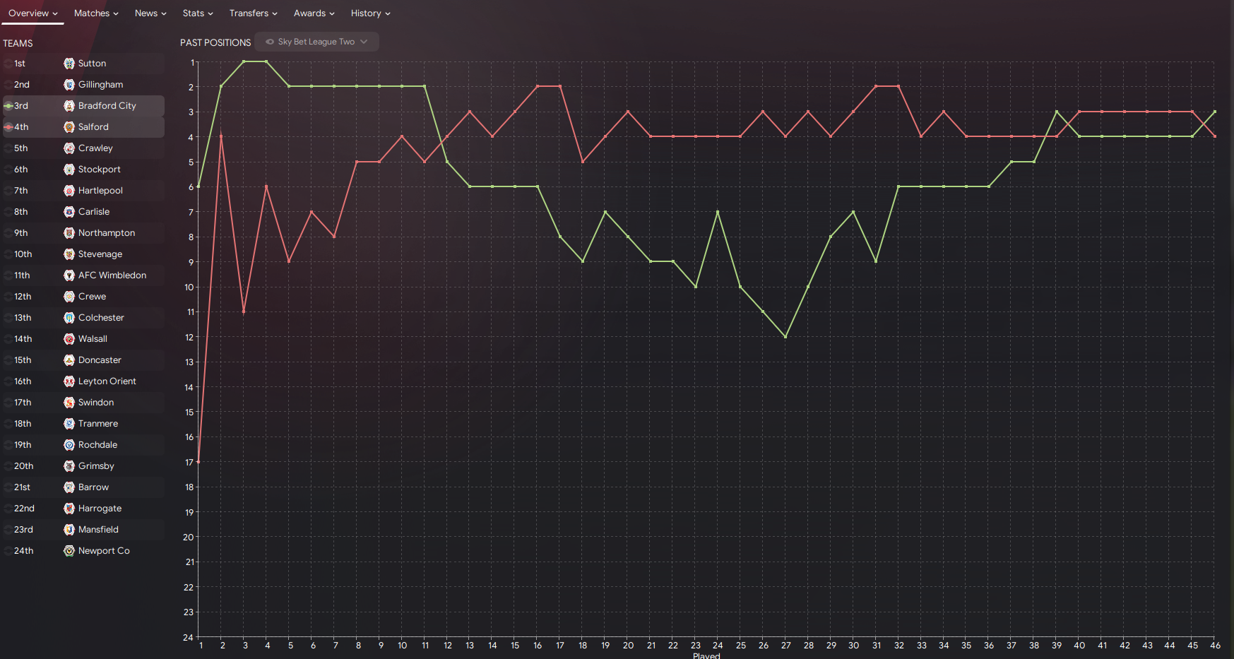Click the Colchester club badge

tap(69, 318)
